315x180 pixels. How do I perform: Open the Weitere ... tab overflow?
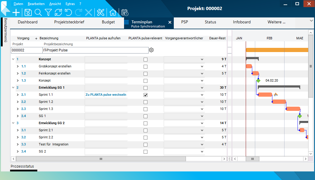[276, 22]
